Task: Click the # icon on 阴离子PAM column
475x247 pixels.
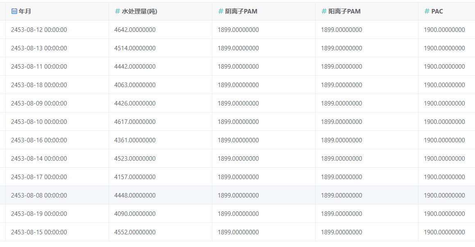Action: (x=220, y=11)
